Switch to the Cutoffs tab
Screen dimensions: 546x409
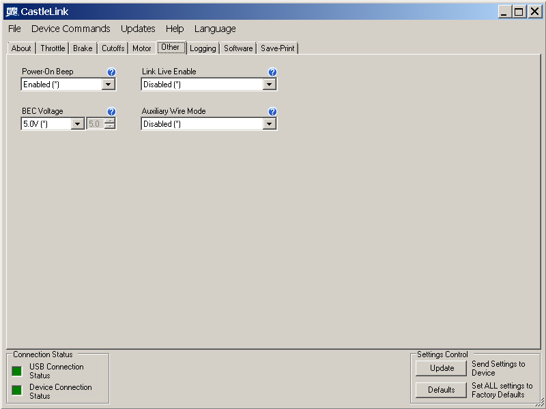click(113, 48)
